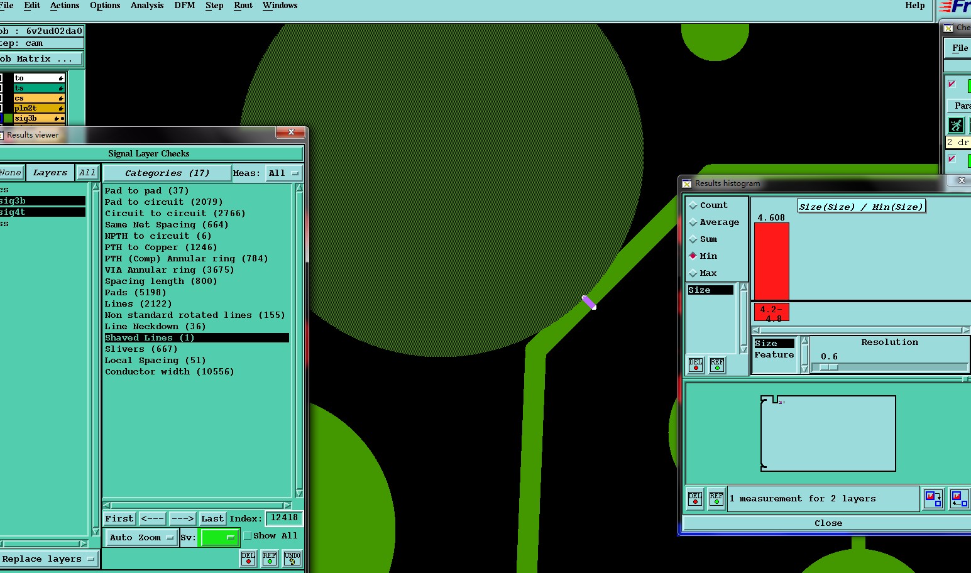
Task: Select Feature entry in histogram list
Action: click(774, 355)
